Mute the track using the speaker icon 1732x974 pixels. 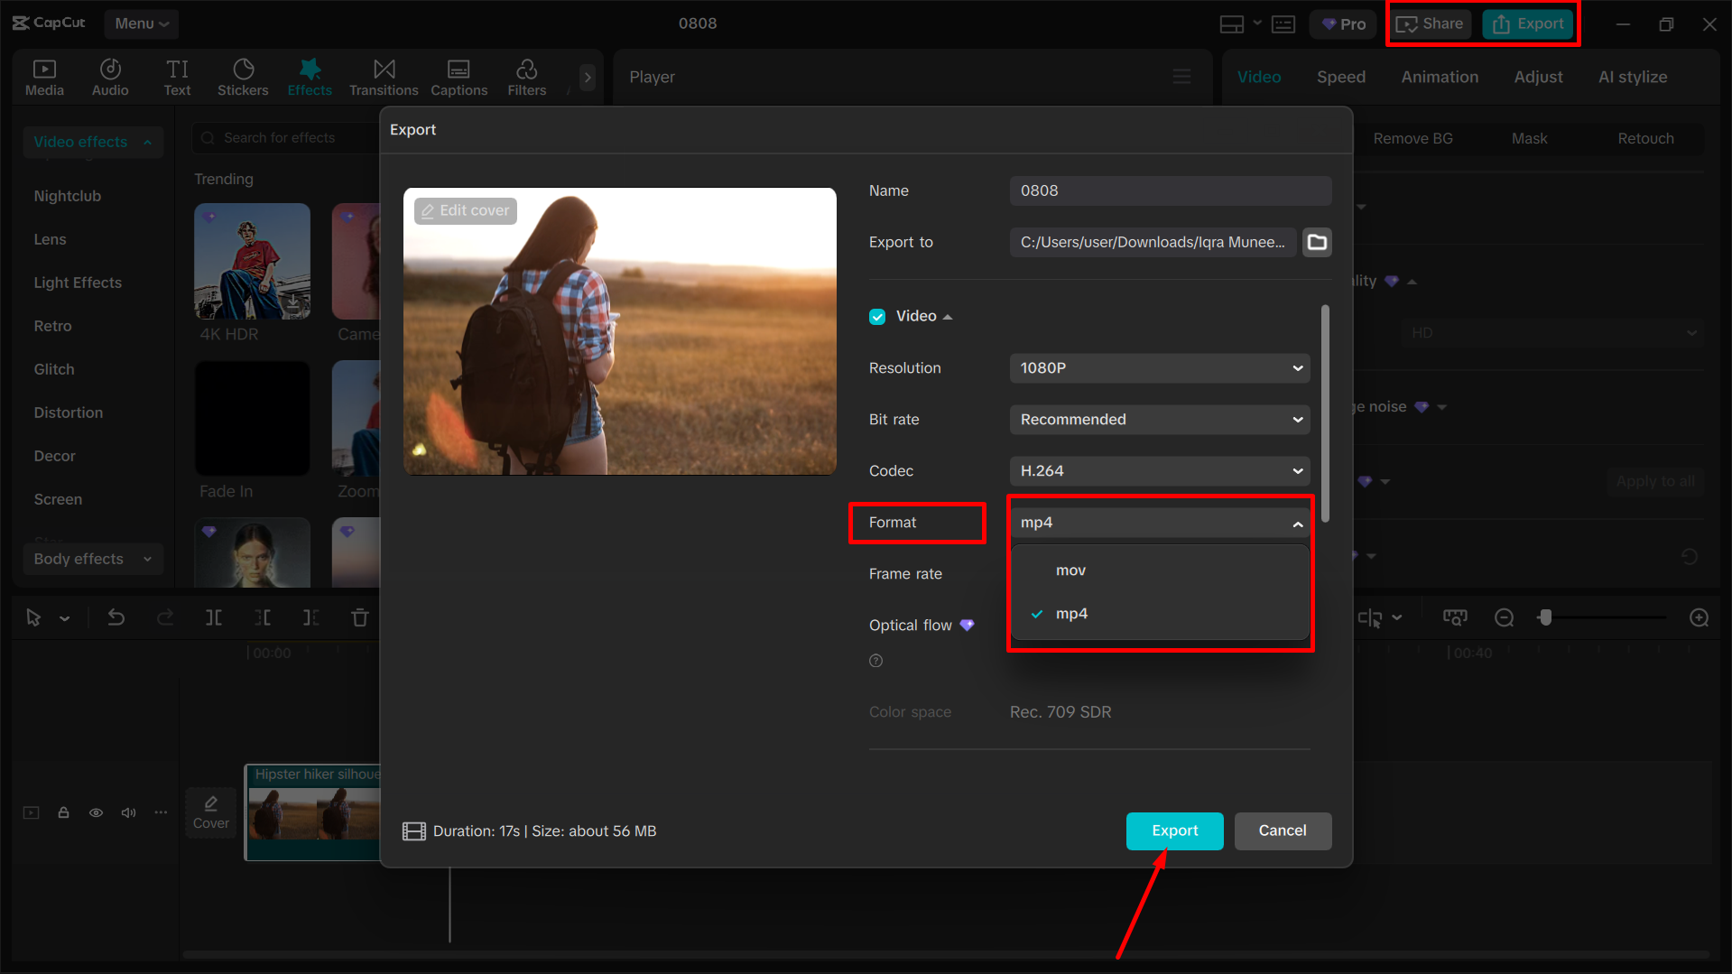click(128, 812)
